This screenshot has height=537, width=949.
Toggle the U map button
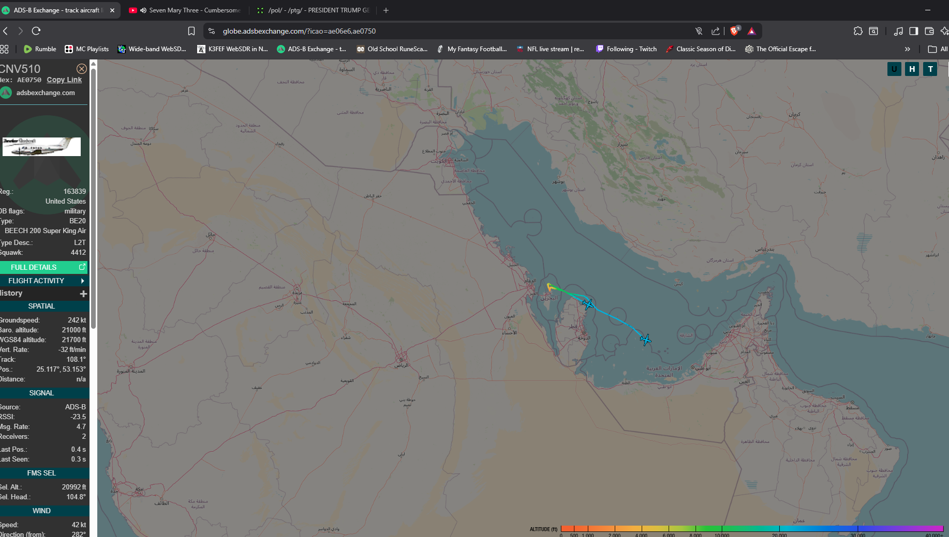pyautogui.click(x=894, y=69)
